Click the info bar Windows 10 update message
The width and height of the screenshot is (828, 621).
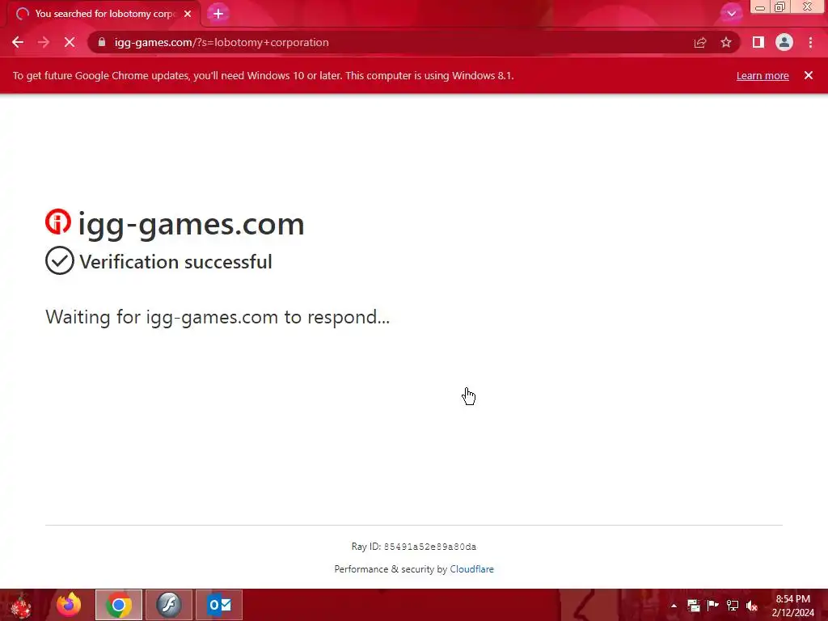pos(263,75)
